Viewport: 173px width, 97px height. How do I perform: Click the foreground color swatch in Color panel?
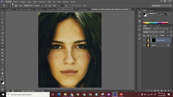[x=144, y=14]
